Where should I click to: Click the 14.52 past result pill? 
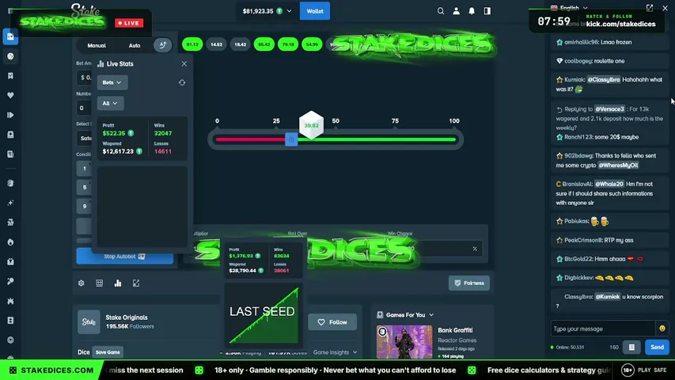216,44
